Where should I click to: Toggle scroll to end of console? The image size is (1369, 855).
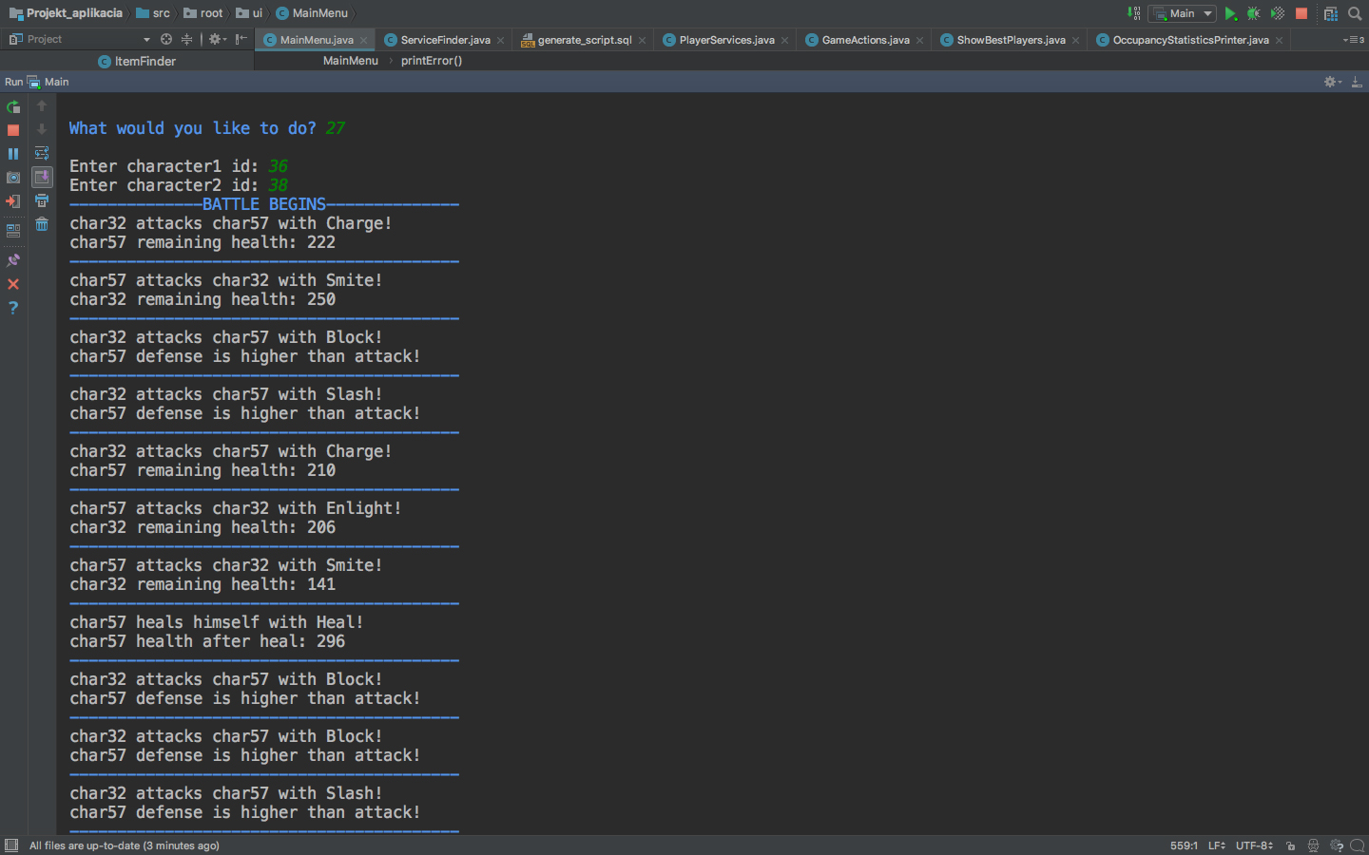click(x=42, y=177)
